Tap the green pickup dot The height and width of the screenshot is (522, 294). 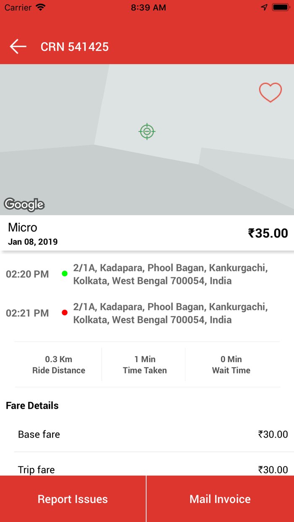tap(65, 274)
